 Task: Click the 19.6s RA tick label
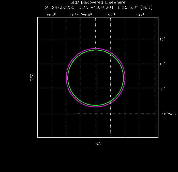pyautogui.click(x=110, y=15)
